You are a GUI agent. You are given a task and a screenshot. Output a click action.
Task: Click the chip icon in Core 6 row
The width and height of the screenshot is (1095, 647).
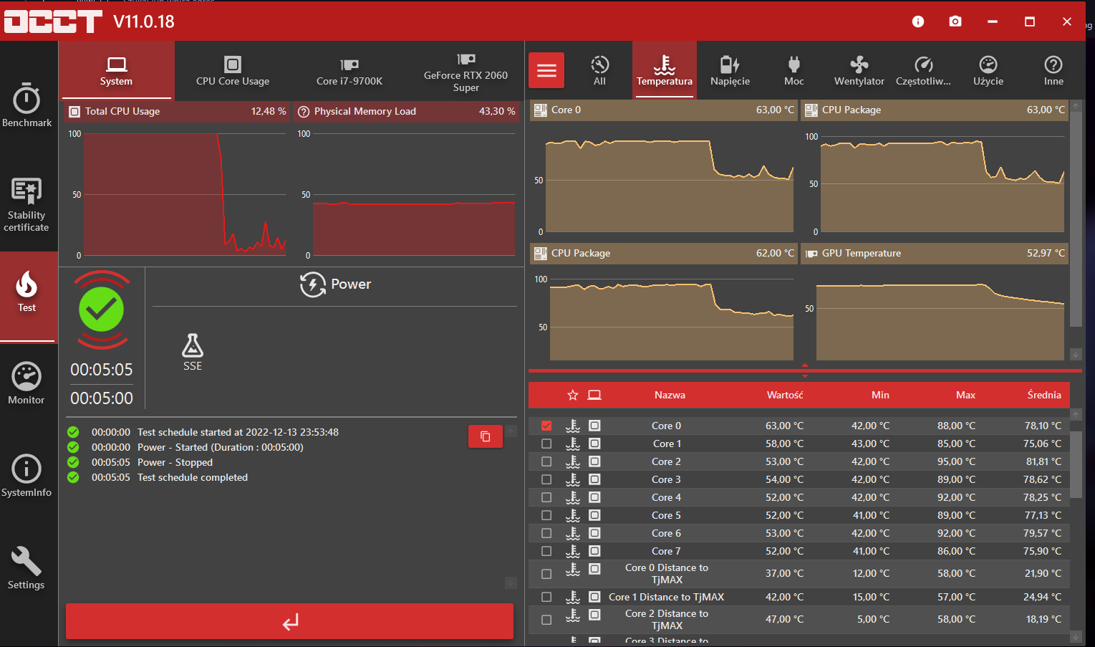tap(594, 533)
